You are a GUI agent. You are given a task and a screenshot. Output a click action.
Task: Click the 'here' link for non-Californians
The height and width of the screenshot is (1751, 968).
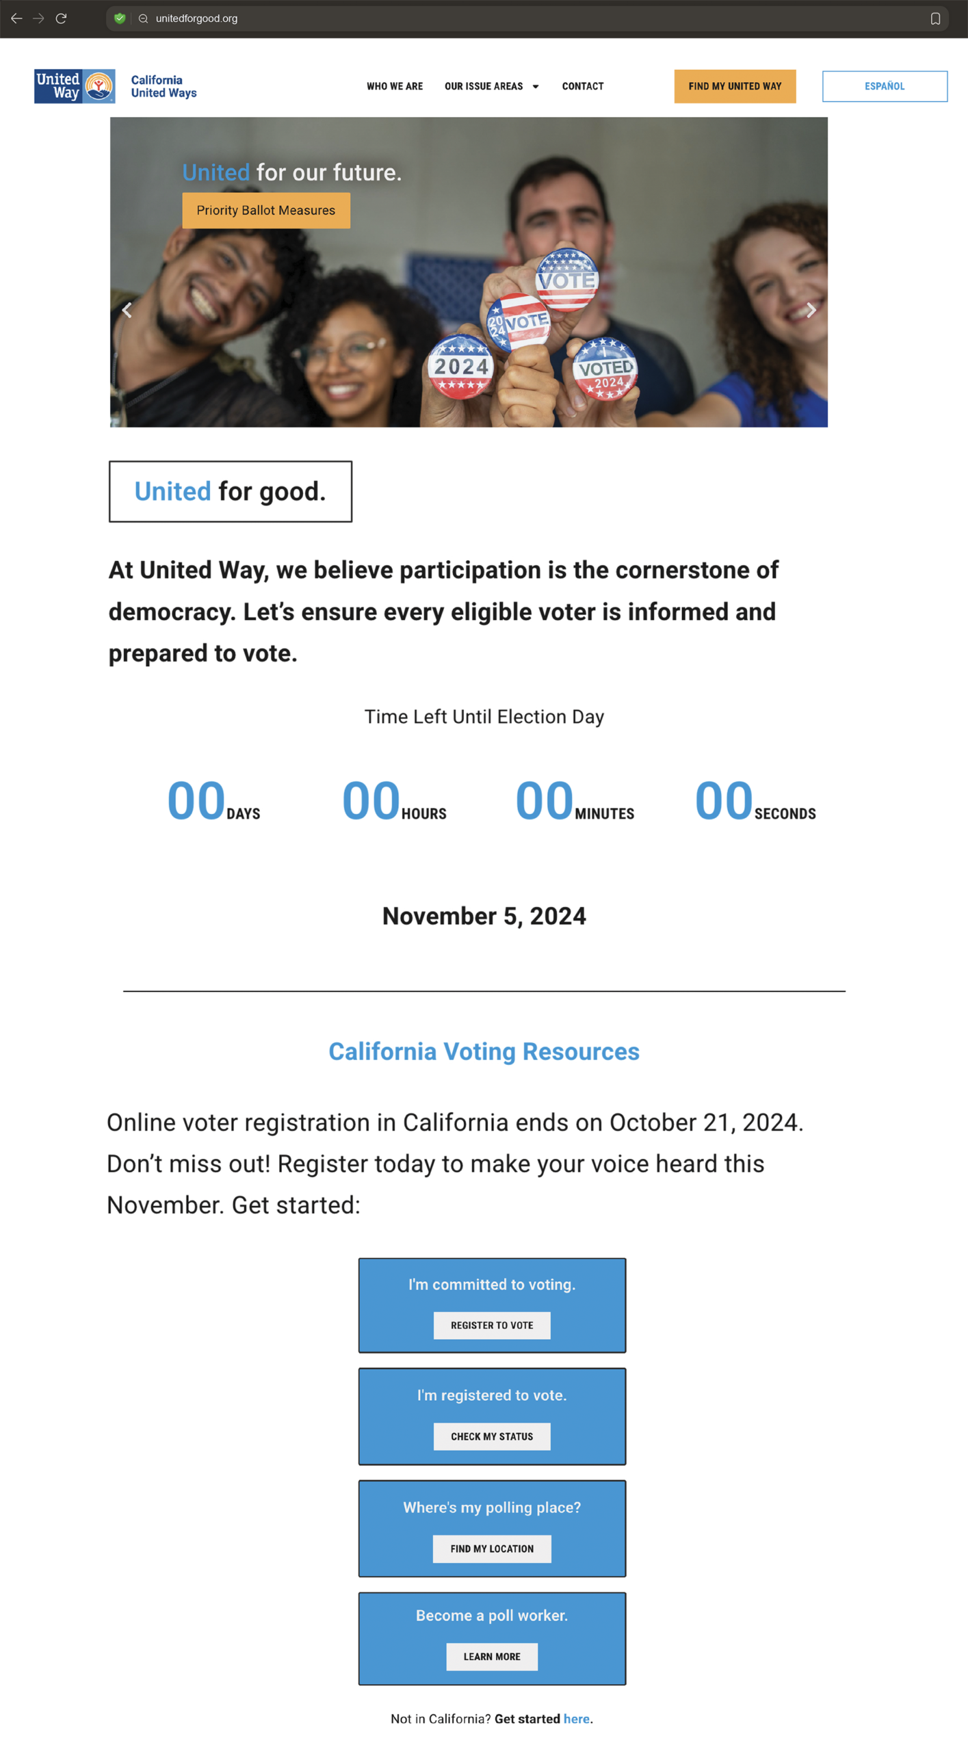tap(576, 1718)
